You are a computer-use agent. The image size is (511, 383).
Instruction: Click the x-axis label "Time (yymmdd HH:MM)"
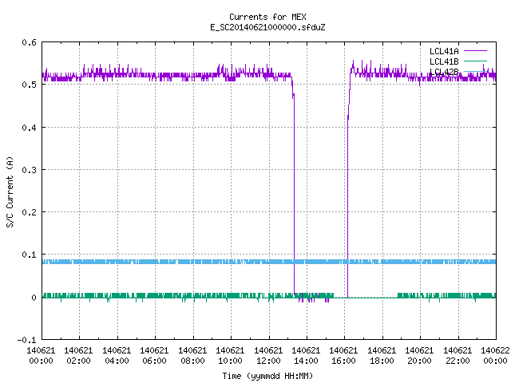[x=267, y=376]
